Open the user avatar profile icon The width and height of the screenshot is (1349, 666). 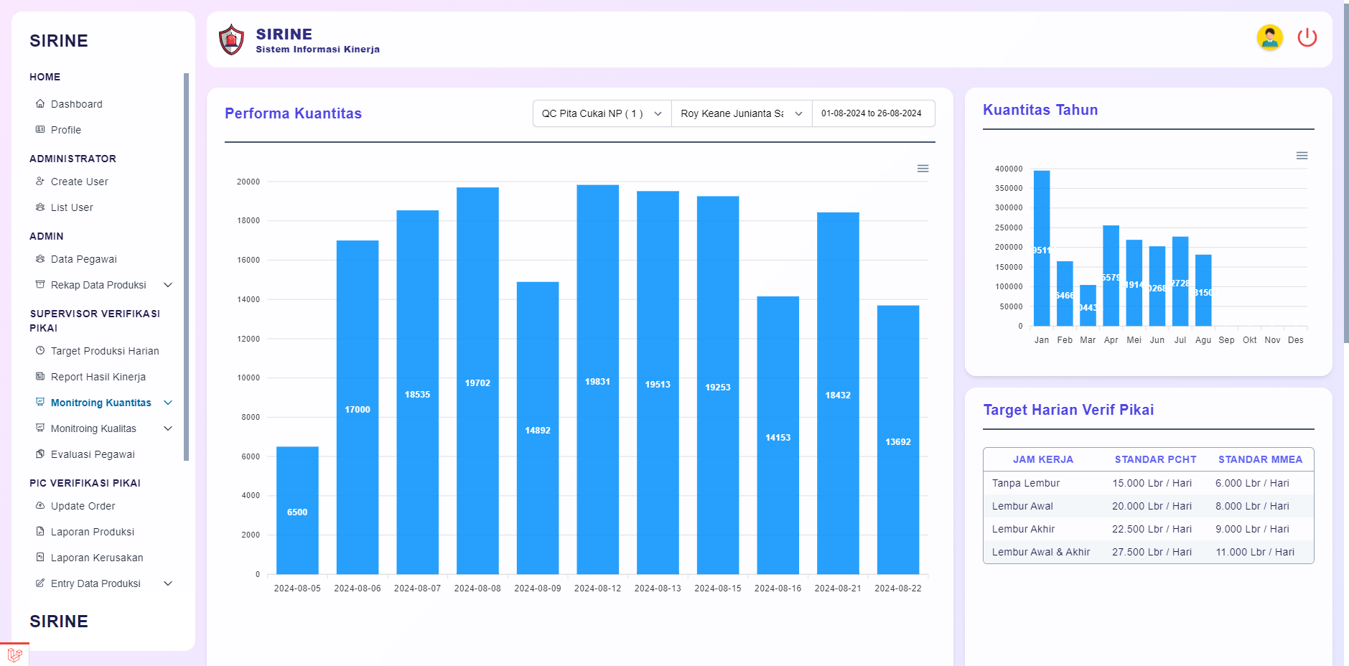(1269, 37)
